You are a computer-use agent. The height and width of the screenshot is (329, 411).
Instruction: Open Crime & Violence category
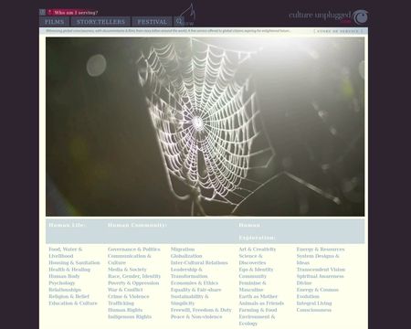coord(129,296)
